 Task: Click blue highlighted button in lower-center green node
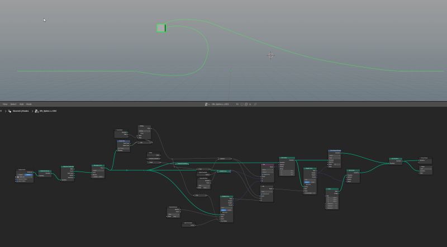click(x=224, y=210)
